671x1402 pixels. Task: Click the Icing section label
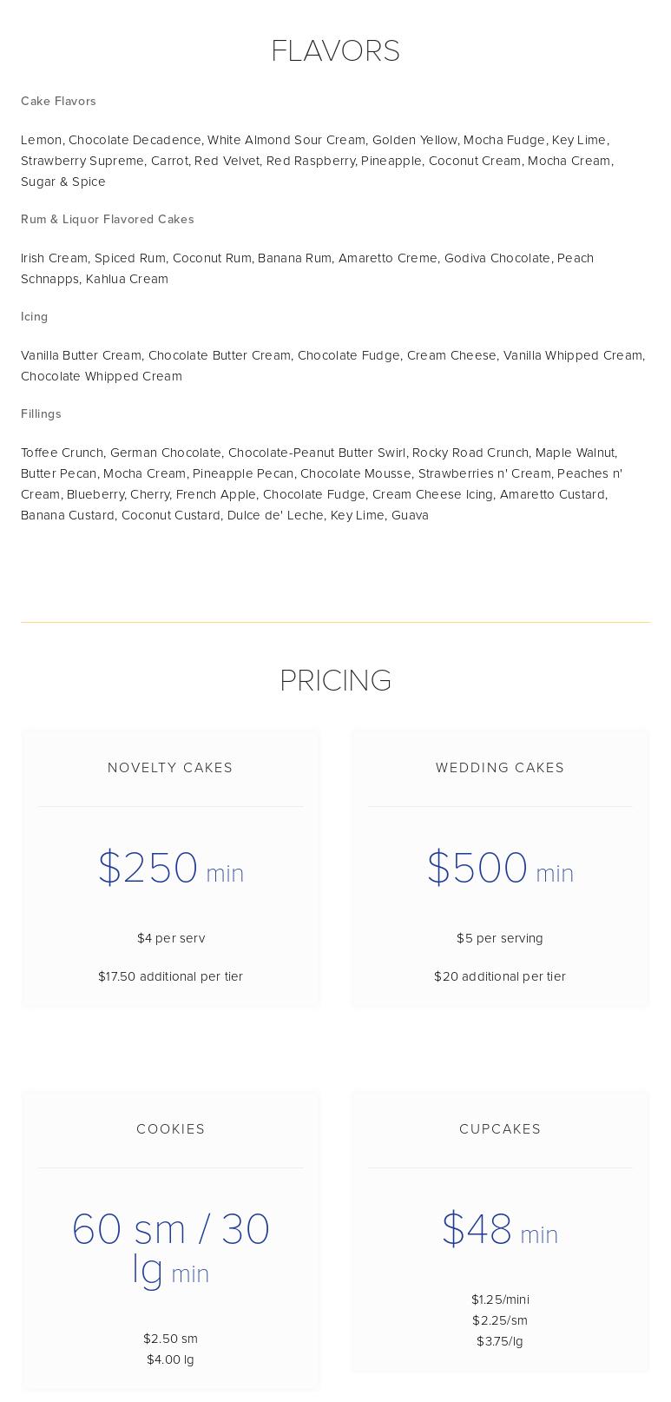pos(35,316)
